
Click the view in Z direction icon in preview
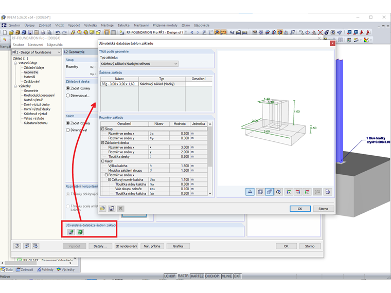pyautogui.click(x=307, y=192)
